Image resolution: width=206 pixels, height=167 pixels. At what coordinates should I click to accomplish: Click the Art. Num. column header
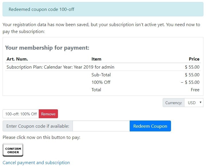pyautogui.click(x=17, y=59)
